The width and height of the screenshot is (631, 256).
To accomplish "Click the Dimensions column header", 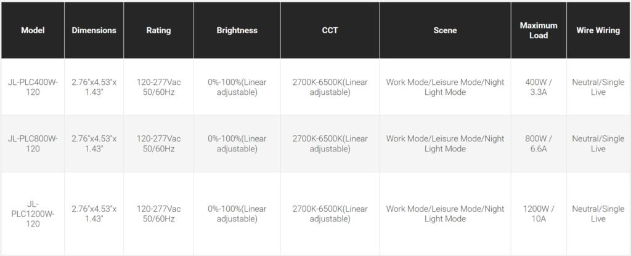I will click(x=94, y=30).
